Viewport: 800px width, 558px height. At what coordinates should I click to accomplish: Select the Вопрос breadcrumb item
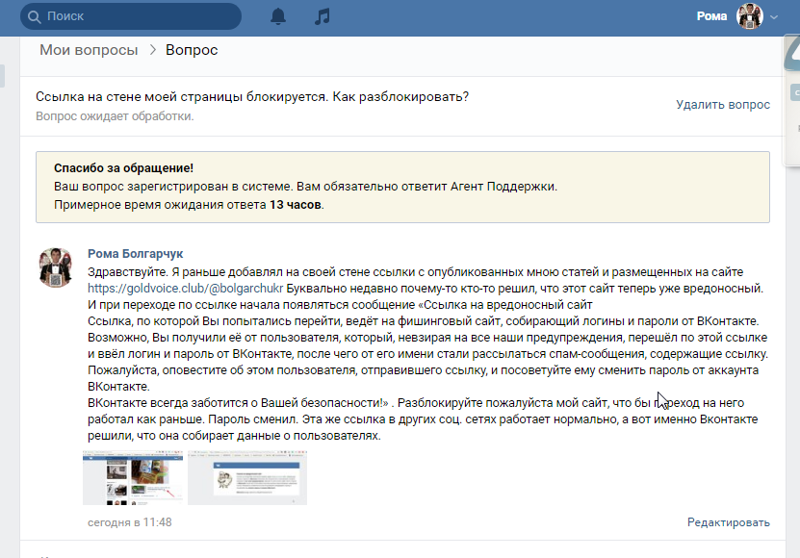[x=192, y=50]
